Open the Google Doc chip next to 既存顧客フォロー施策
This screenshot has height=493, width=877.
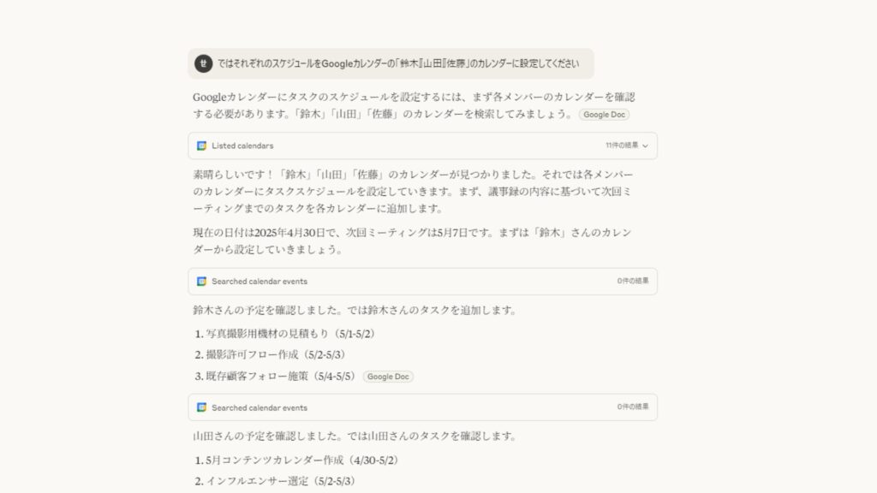point(388,377)
